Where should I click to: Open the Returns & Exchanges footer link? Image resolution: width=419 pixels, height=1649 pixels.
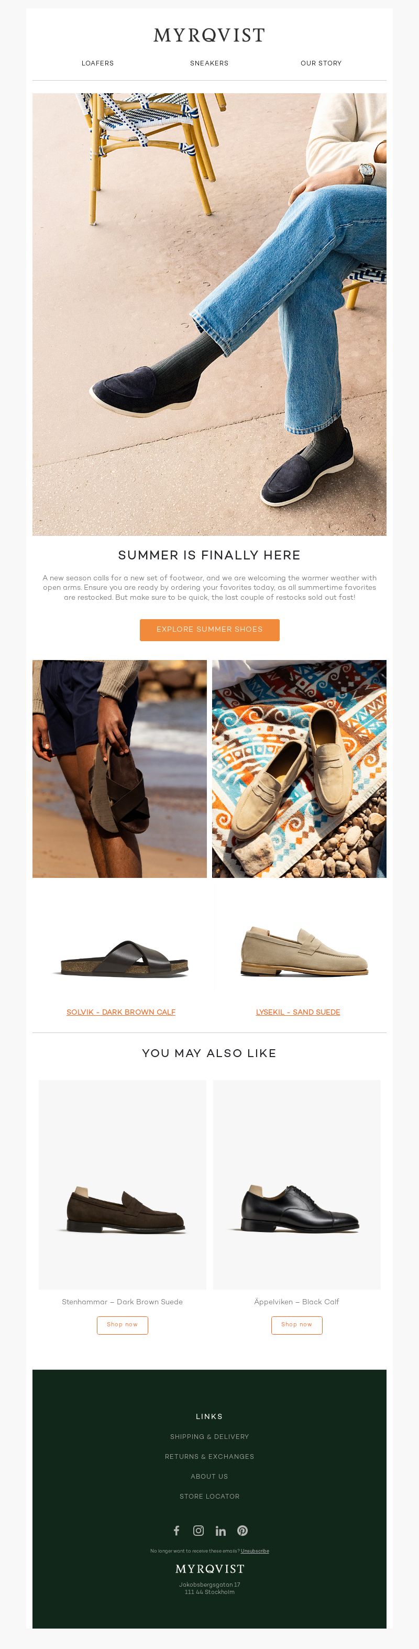point(209,1456)
